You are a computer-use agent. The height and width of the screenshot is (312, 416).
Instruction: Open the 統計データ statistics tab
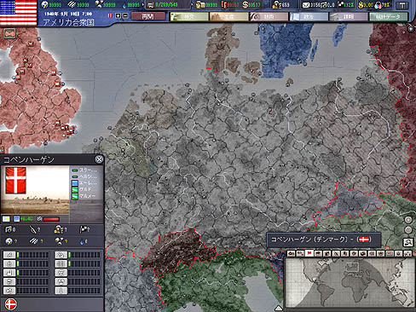388,17
